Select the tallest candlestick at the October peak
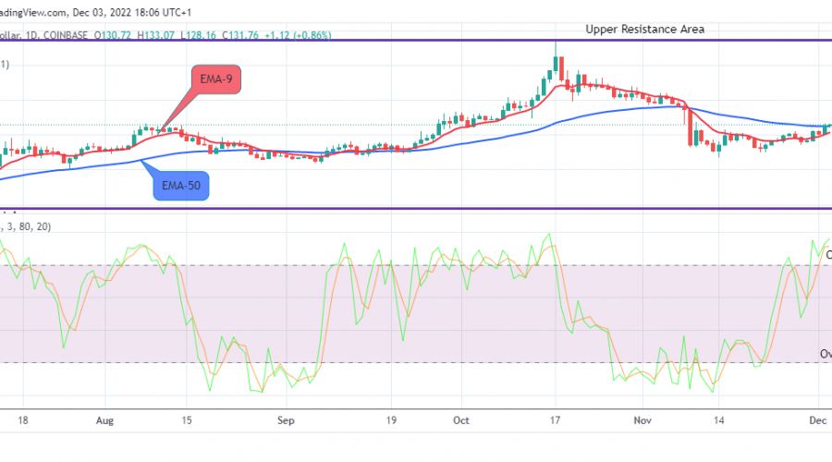 [x=557, y=67]
